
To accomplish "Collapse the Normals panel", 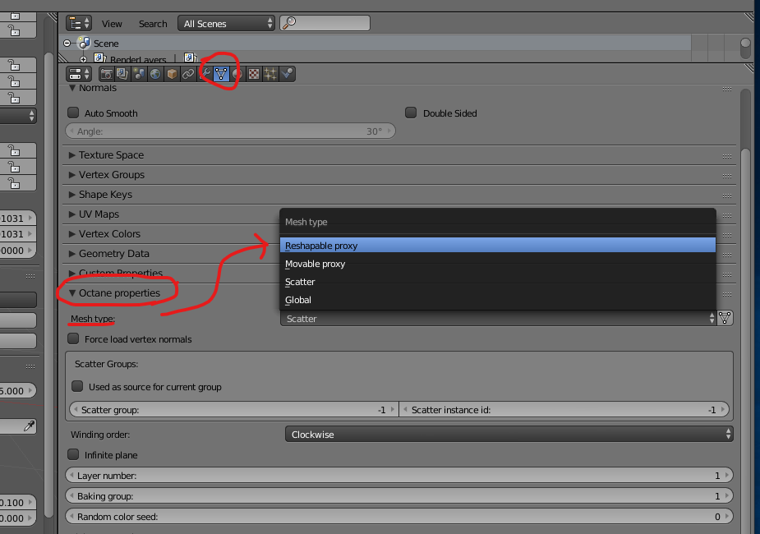I will (72, 88).
